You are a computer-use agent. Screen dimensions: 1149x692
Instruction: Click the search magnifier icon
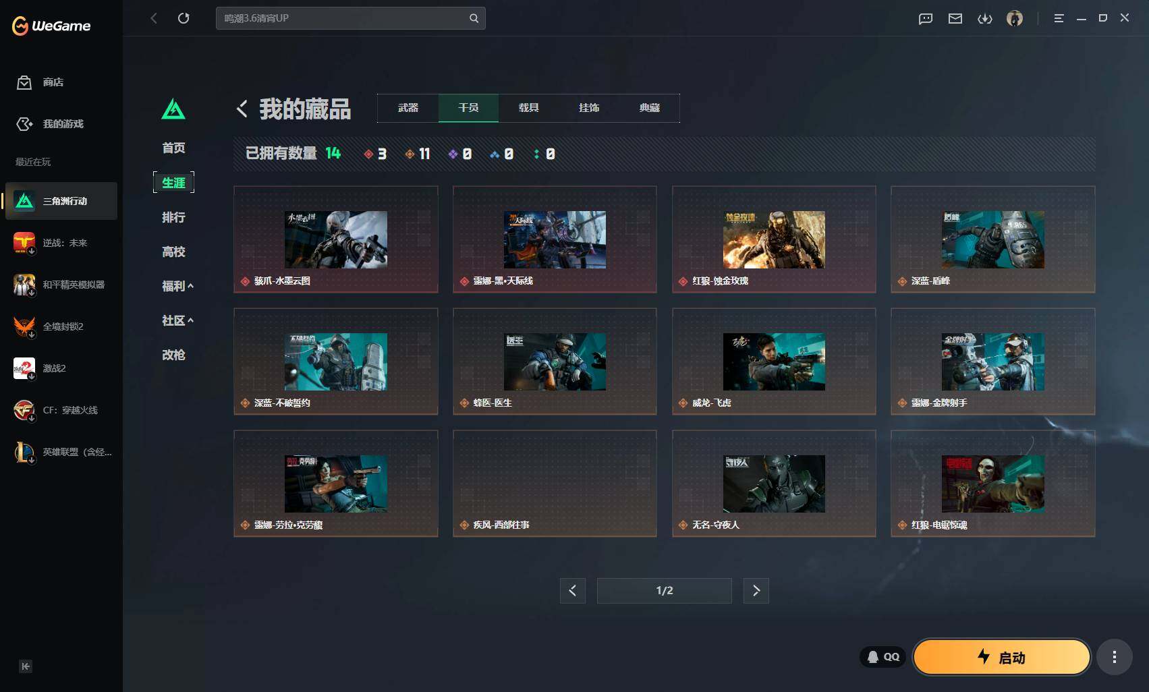coord(474,18)
